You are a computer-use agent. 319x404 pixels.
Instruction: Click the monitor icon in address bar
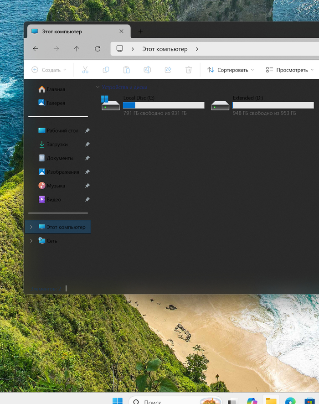(120, 49)
